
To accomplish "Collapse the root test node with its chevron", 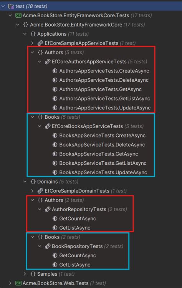I will pos(3,6).
